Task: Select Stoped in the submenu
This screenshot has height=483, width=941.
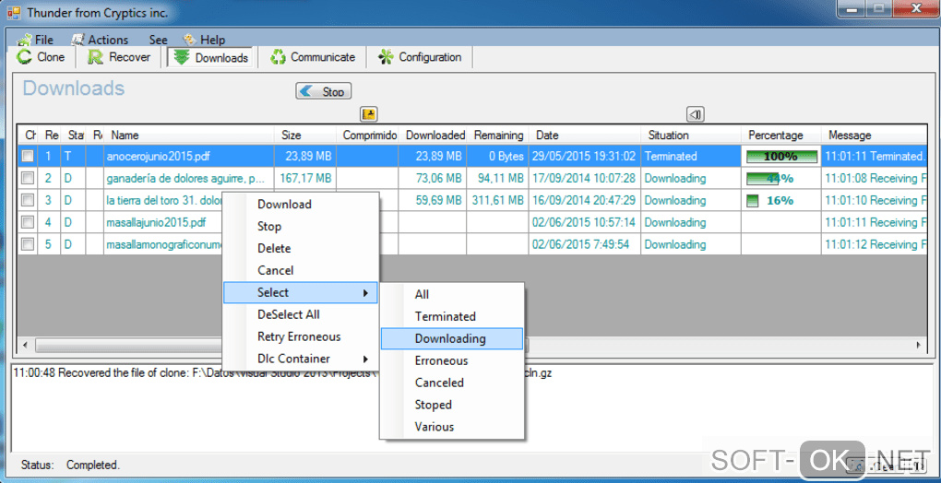Action: click(452, 405)
